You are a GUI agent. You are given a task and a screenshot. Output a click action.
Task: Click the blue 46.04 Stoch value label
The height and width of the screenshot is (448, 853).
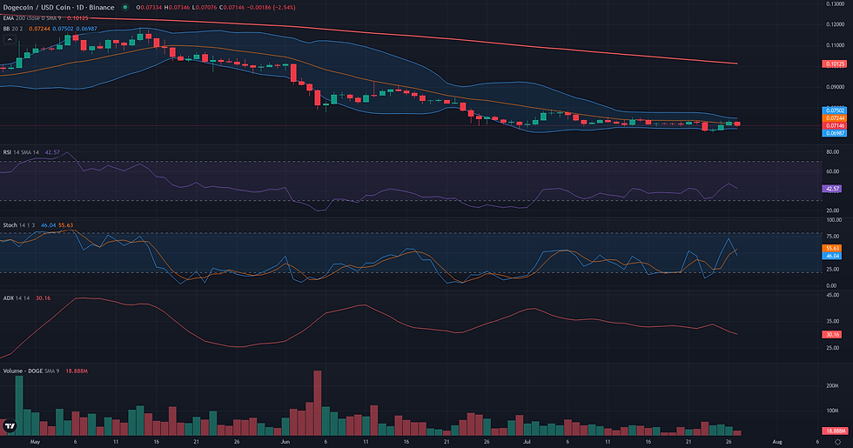pos(832,256)
